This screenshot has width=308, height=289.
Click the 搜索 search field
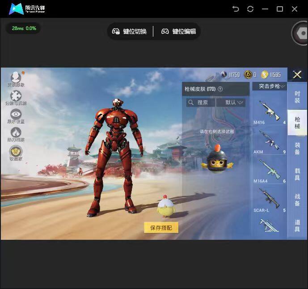200,102
